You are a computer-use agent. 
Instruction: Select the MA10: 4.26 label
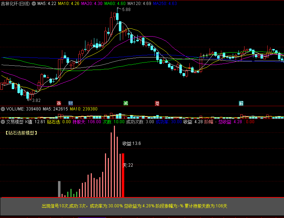click(x=69, y=4)
